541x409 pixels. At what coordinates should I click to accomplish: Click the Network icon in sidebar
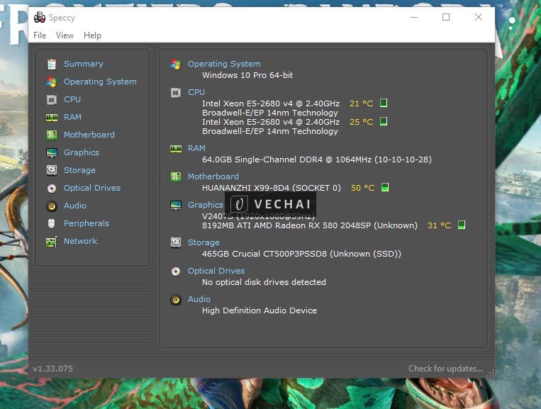(51, 241)
